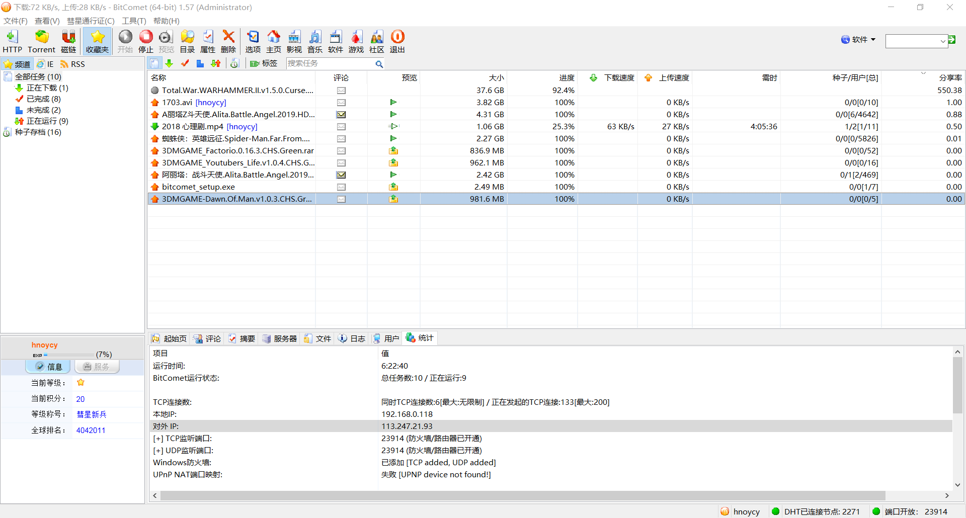Switch to the 频道 sidebar tab
This screenshot has width=966, height=518.
18,64
